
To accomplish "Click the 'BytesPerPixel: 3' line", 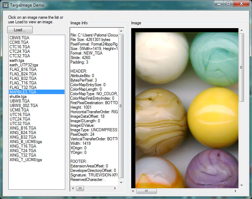I will tap(84, 80).
